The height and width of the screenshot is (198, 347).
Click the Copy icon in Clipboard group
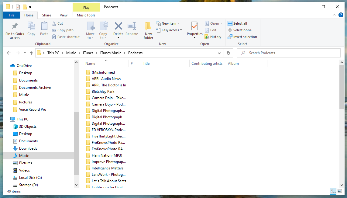[x=31, y=26]
